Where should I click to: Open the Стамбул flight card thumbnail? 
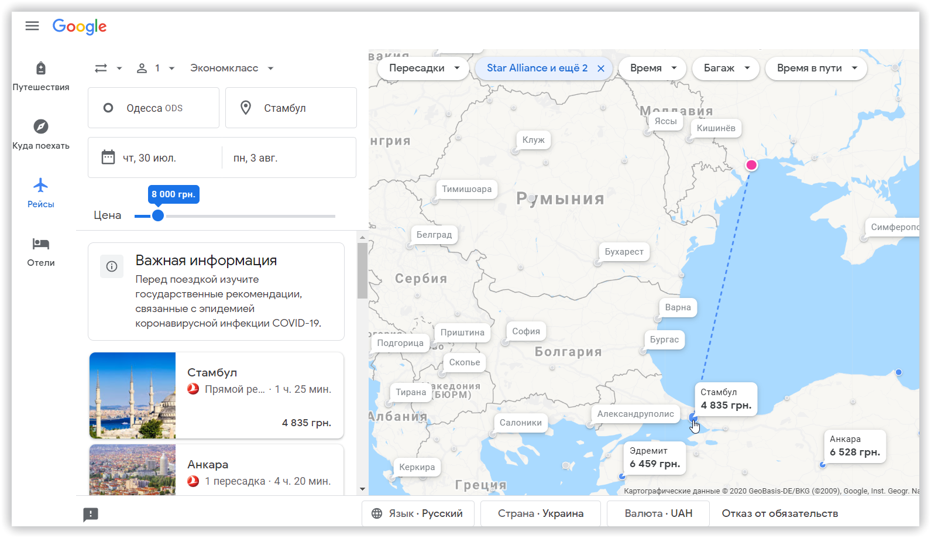pos(132,395)
